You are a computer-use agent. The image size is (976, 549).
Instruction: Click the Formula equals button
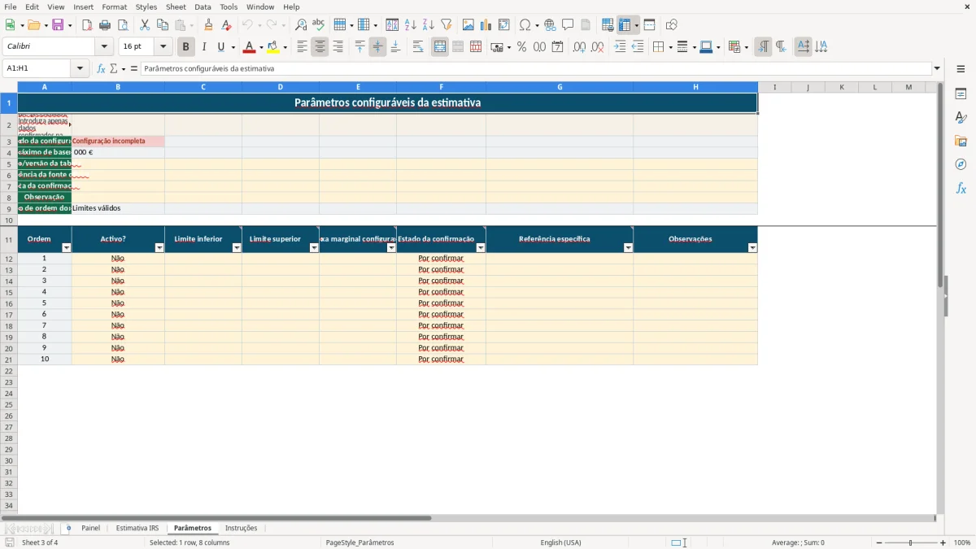click(134, 68)
